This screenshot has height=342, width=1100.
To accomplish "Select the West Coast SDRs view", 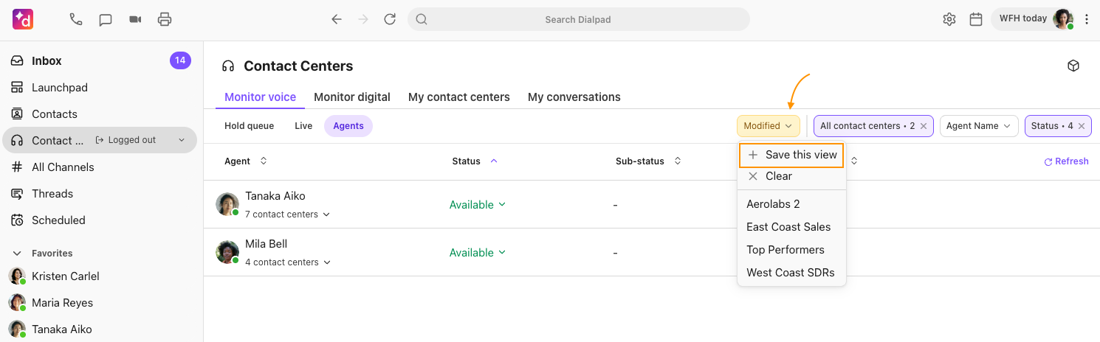I will (x=791, y=273).
